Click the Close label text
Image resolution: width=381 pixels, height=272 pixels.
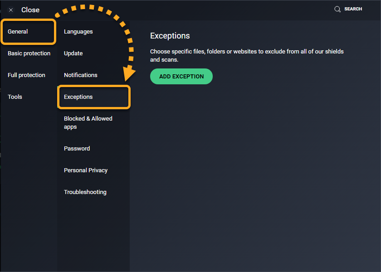30,10
